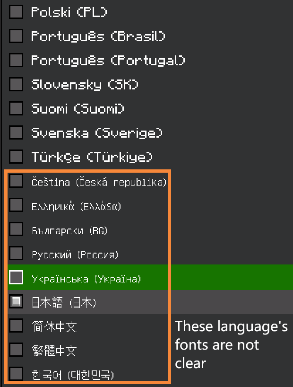Image resolution: width=293 pixels, height=387 pixels.
Task: Click the 日本語 (日本) checkbox
Action: coord(16,301)
